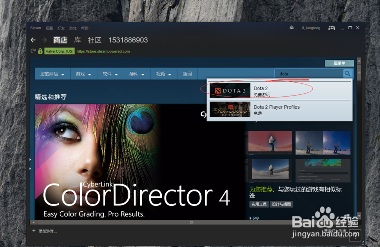Reload the store page
The height and width of the screenshot is (247, 380).
[33, 51]
